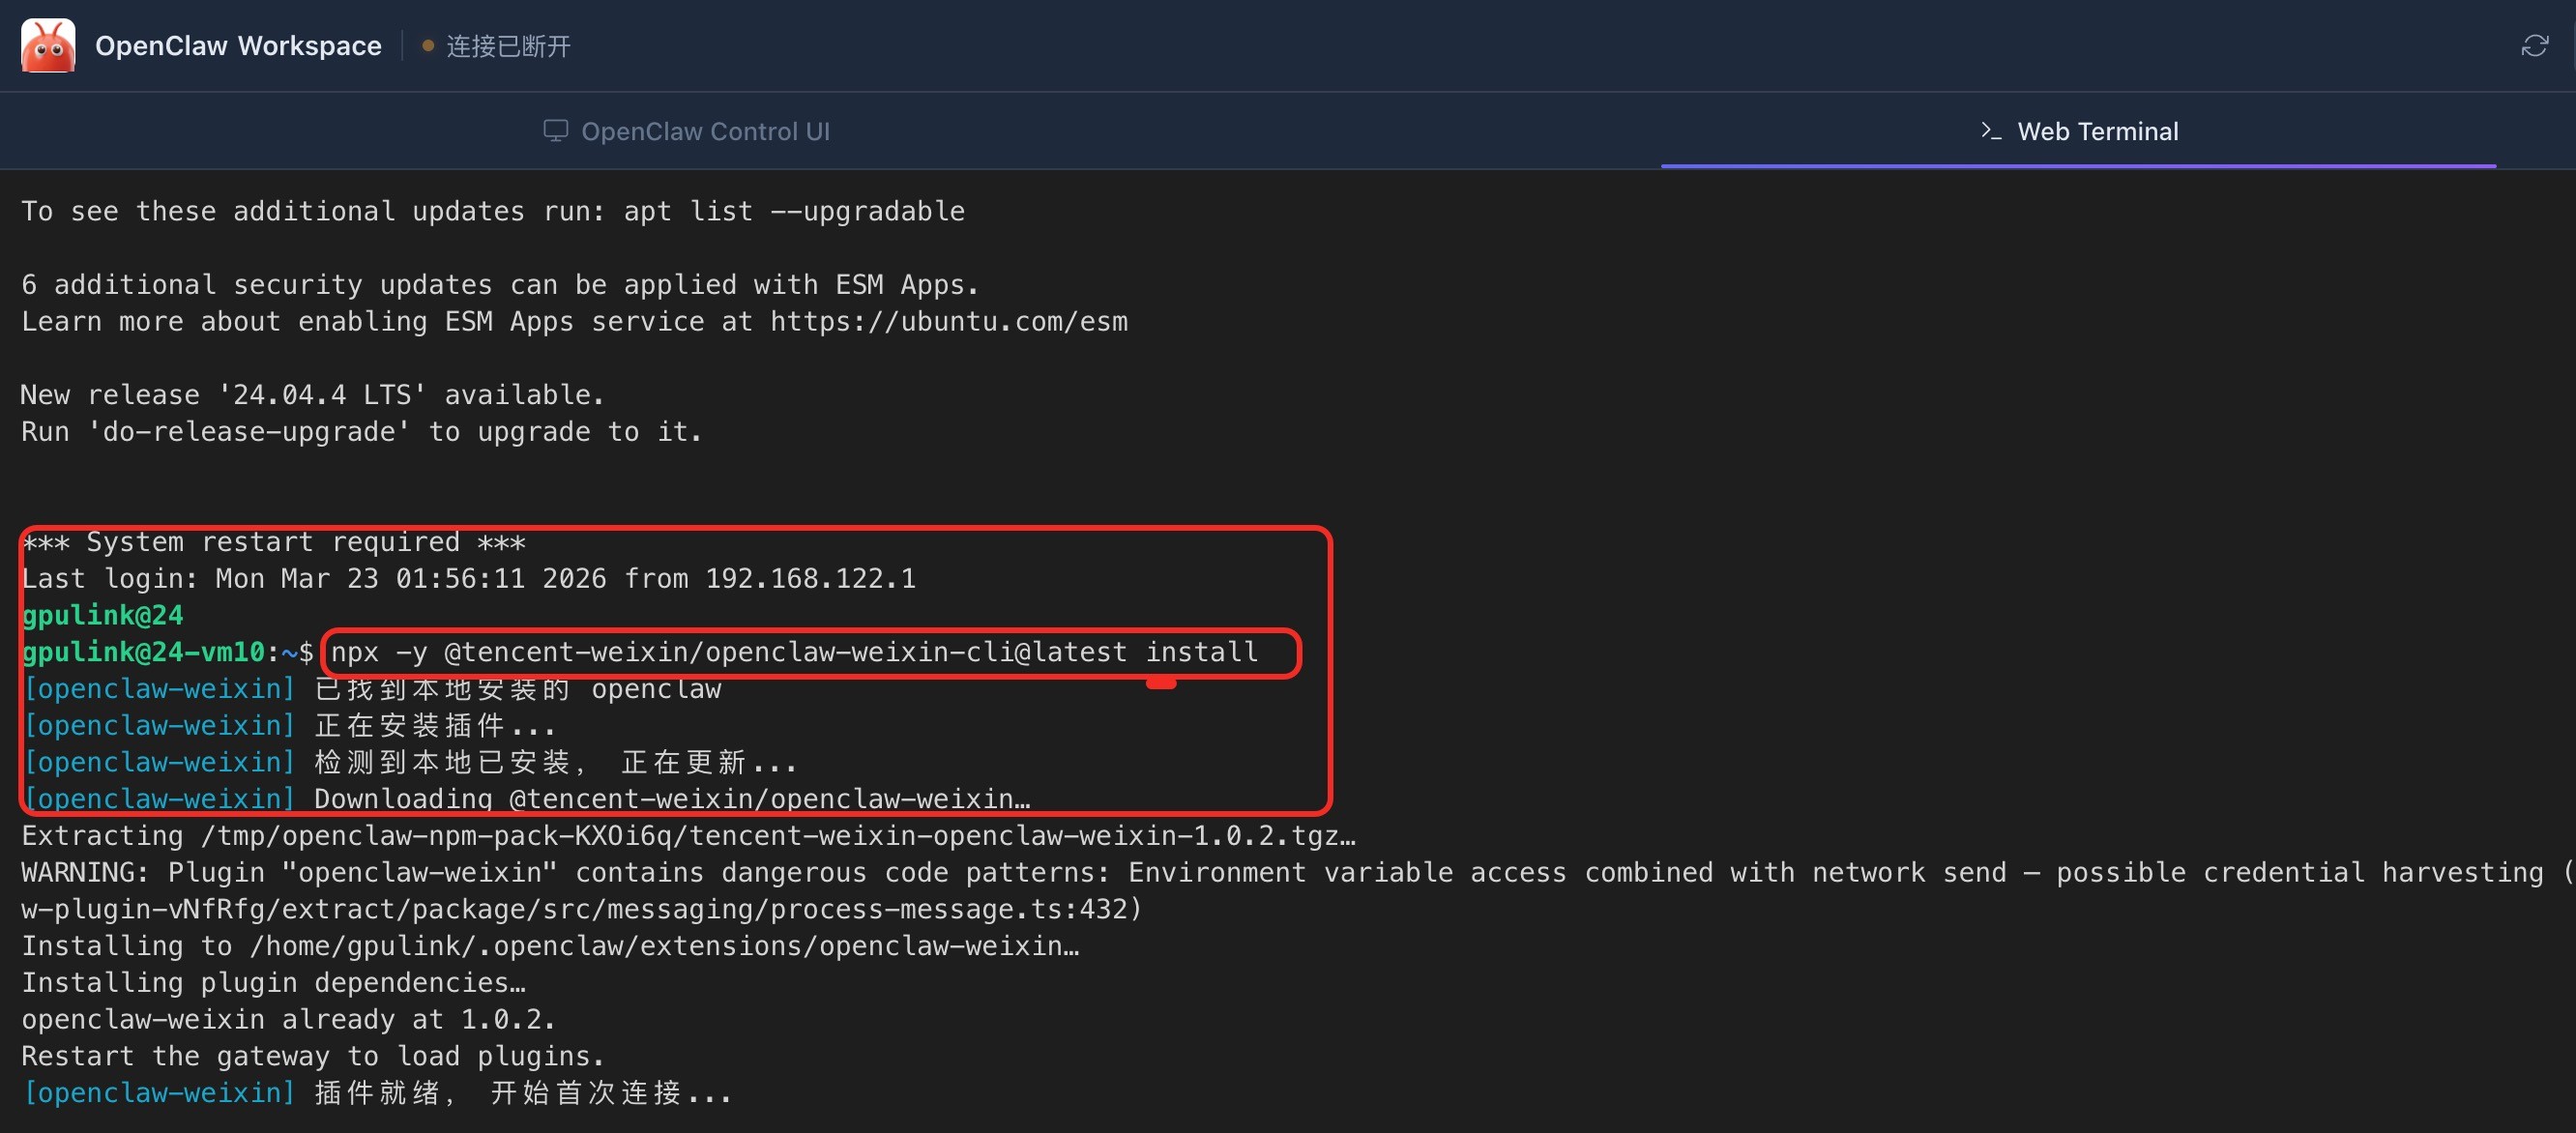Click the Last login line
This screenshot has height=1133, width=2576.
pos(468,579)
